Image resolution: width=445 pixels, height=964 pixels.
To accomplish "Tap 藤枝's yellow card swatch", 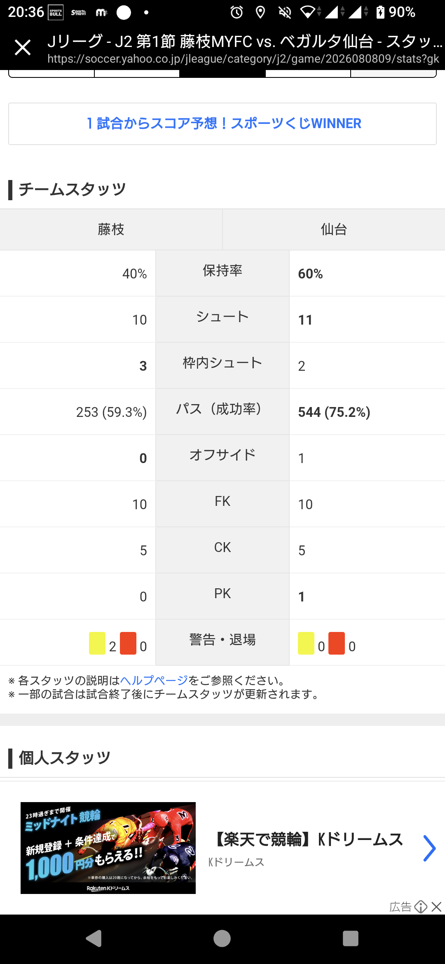I will pos(97,643).
